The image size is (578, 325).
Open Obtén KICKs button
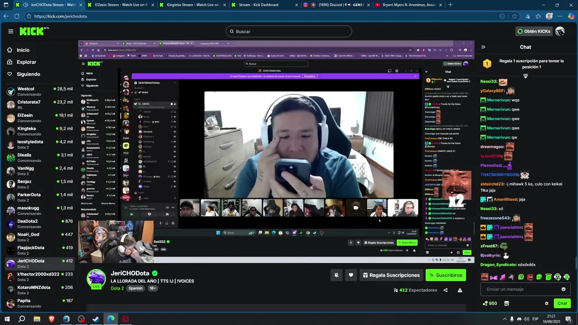[x=534, y=31]
